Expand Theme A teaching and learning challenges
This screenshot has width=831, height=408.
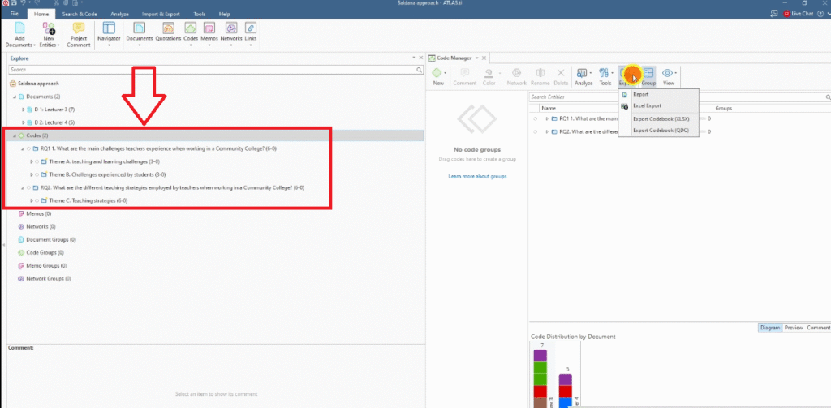tap(31, 161)
